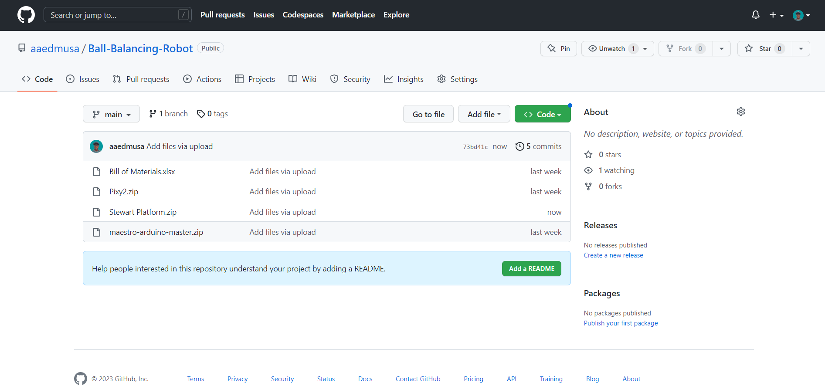Click the branch icon beside 1 branch
Viewport: 825px width, 386px height.
coord(153,114)
